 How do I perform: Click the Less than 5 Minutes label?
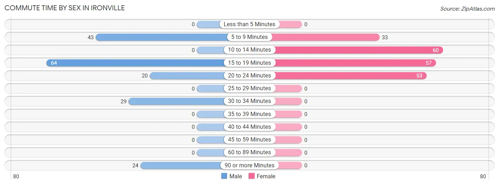tap(249, 24)
